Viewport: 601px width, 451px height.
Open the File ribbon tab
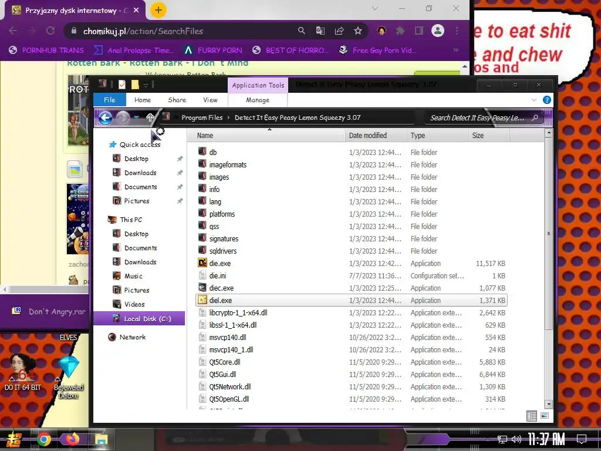coord(110,100)
